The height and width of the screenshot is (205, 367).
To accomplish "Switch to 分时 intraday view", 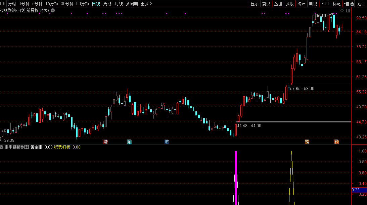I will (12, 4).
